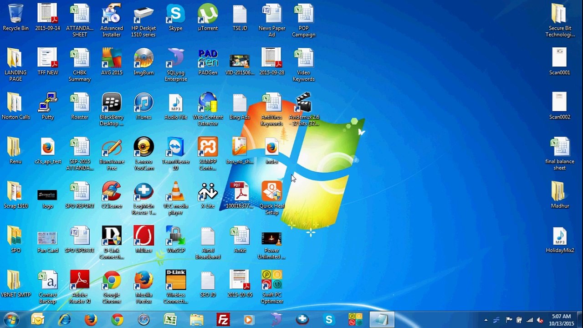
Task: Select the LANDING PAGE folder
Action: [15, 65]
